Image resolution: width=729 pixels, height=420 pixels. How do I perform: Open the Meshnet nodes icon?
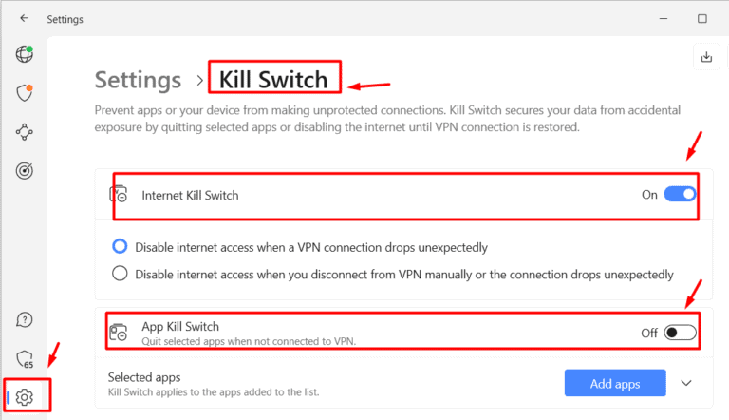point(25,132)
